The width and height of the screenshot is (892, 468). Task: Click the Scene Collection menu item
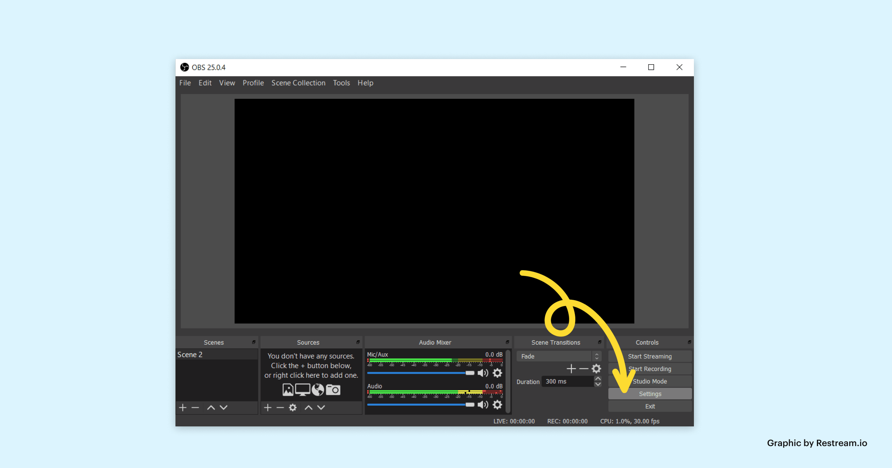click(x=298, y=82)
